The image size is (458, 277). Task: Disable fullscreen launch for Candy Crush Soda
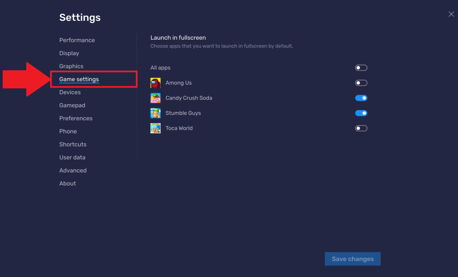[361, 98]
